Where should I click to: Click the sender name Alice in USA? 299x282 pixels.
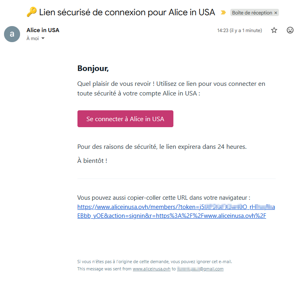pyautogui.click(x=43, y=30)
